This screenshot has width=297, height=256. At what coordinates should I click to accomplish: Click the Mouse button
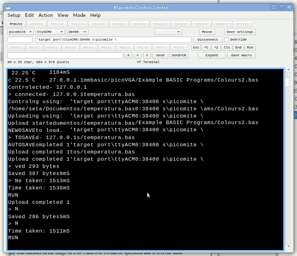coord(207,32)
